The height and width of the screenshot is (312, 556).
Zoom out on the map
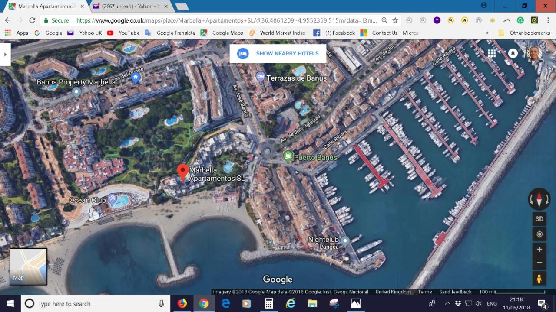[x=539, y=263]
